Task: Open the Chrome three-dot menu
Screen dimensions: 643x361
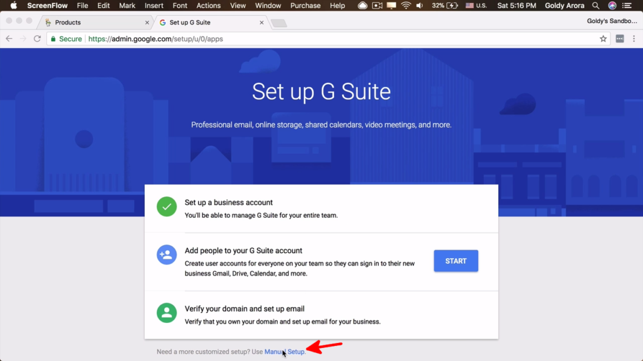Action: click(634, 39)
